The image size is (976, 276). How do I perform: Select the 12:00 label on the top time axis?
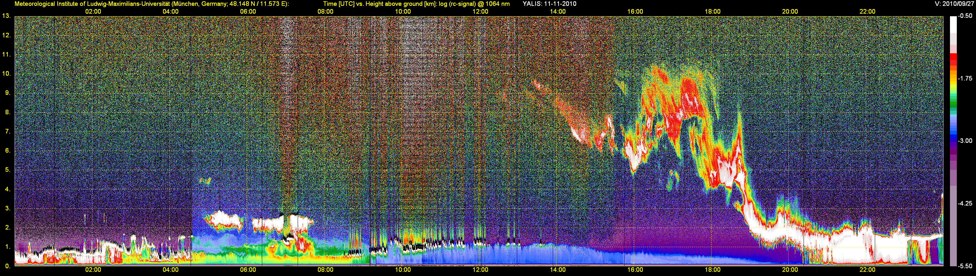[480, 12]
